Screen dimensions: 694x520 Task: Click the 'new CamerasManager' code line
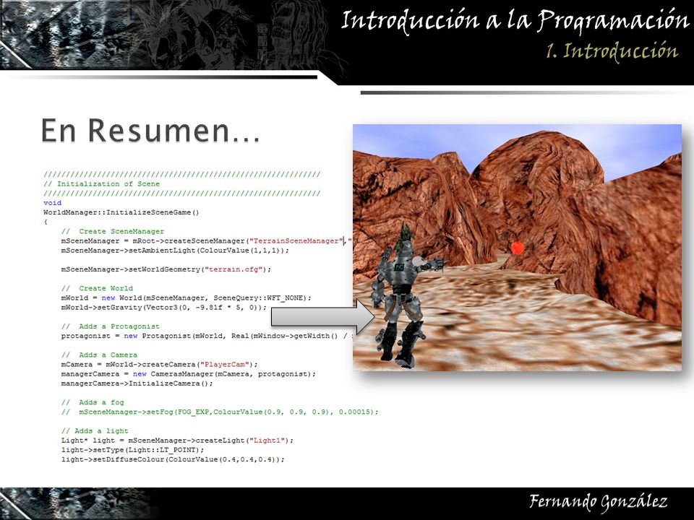pos(189,374)
